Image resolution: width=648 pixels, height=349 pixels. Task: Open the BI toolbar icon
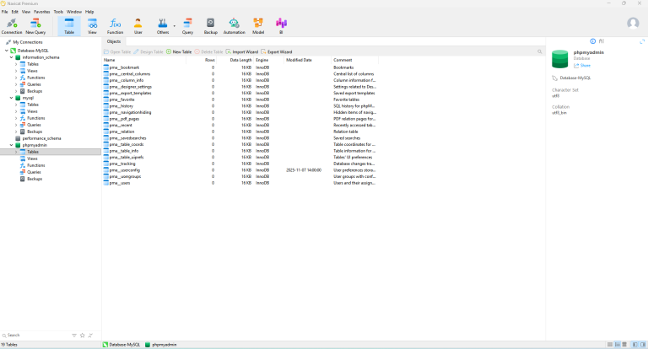pyautogui.click(x=281, y=25)
